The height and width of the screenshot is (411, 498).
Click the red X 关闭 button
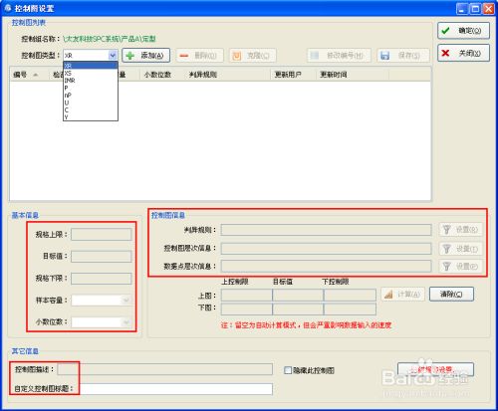point(463,53)
